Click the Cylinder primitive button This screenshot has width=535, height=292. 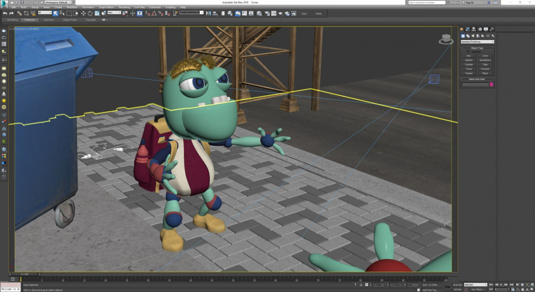coord(469,65)
